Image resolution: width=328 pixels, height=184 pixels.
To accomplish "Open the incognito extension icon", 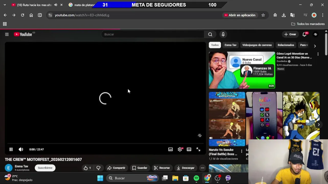I will coord(275,15).
